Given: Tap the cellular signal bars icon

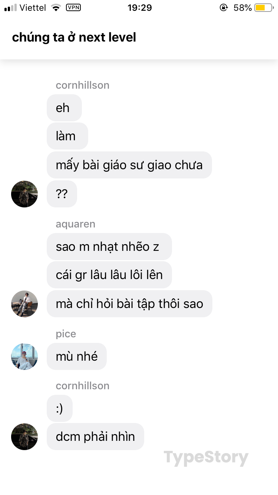Looking at the screenshot, I should [11, 8].
